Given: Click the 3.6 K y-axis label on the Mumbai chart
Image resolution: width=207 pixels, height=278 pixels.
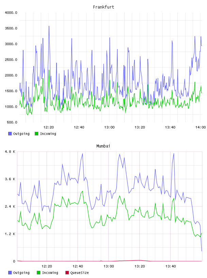Looking at the screenshot, I should click(x=10, y=179).
